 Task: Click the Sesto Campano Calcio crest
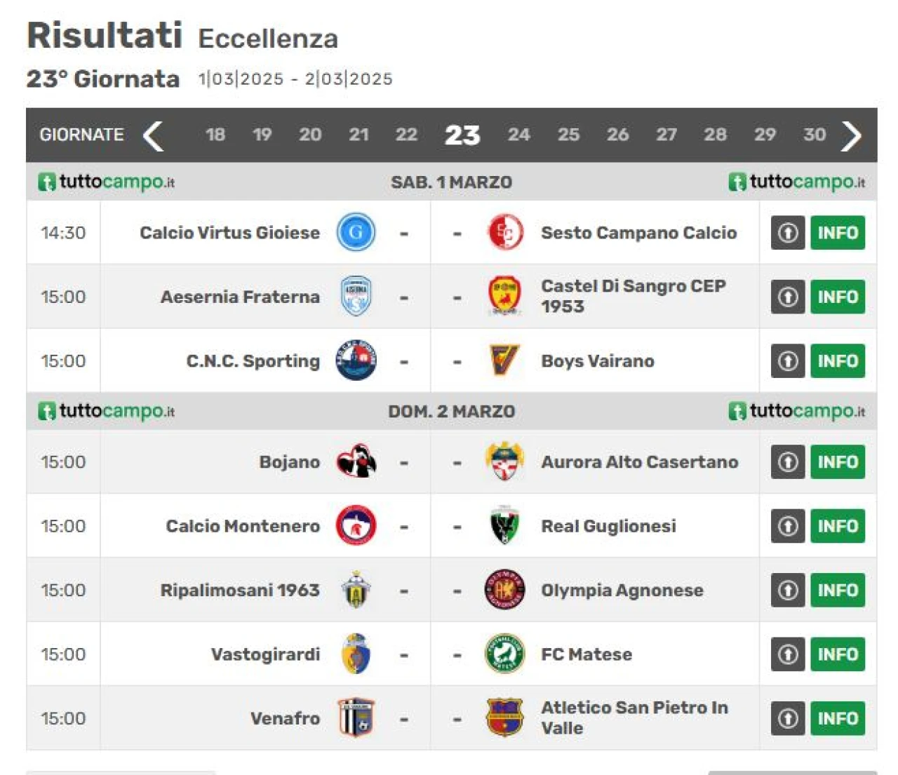(x=504, y=232)
